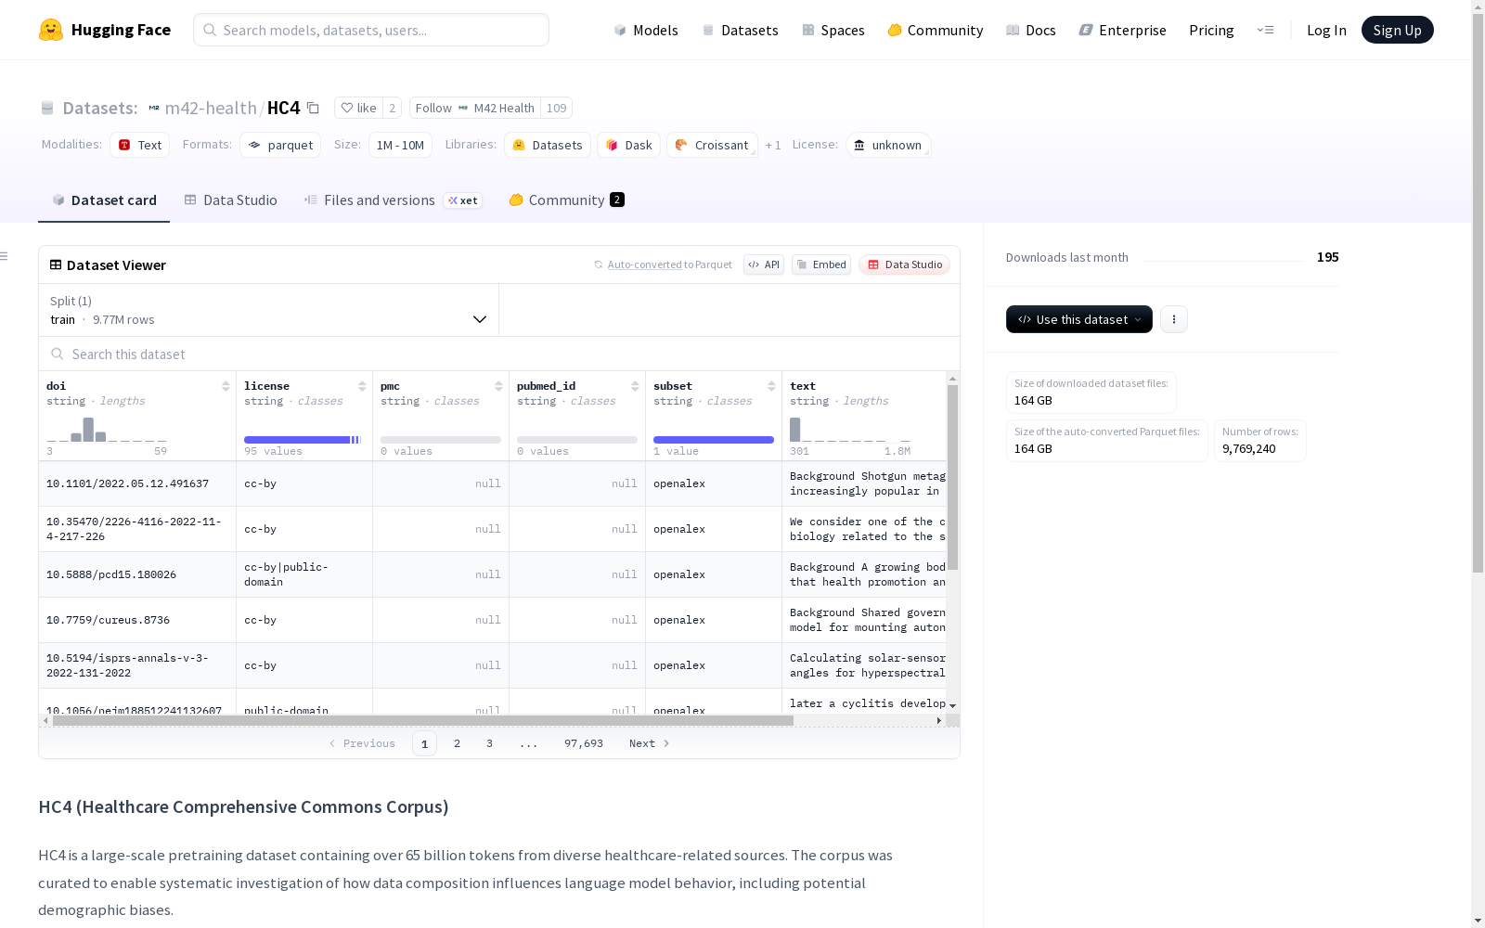Focus the search models and datasets field
Viewport: 1485px width, 928px height.
point(371,30)
